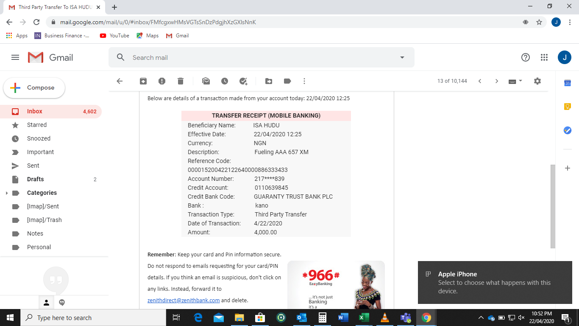The height and width of the screenshot is (326, 579).
Task: Show search options dropdown arrow
Action: [402, 57]
